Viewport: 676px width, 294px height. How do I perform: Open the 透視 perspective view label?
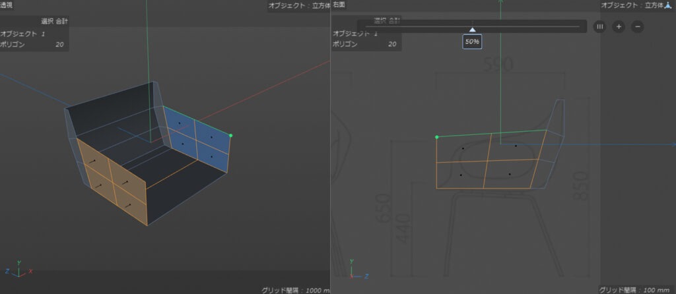pos(7,5)
